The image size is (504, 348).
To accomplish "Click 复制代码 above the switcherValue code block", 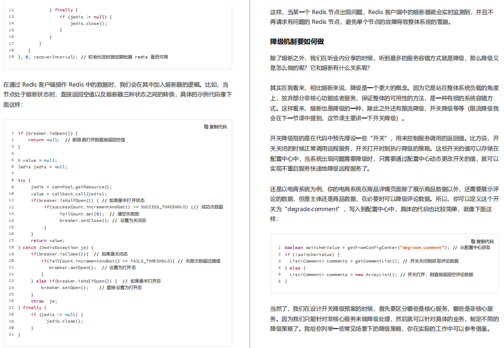I will pyautogui.click(x=482, y=241).
